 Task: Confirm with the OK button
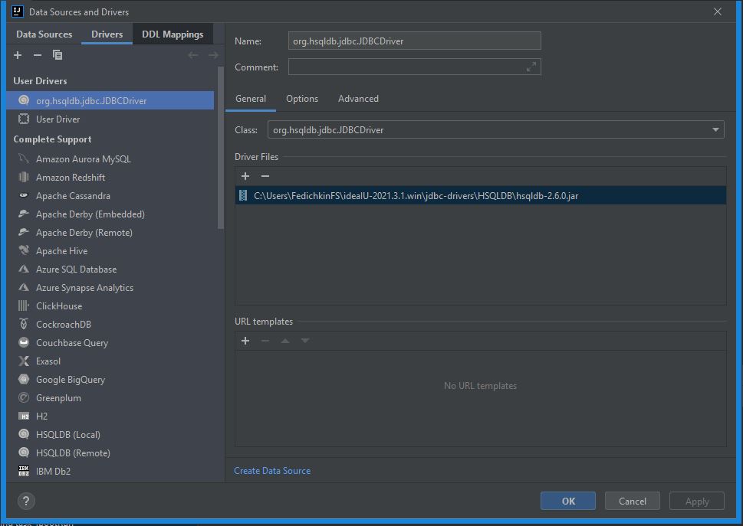click(567, 501)
